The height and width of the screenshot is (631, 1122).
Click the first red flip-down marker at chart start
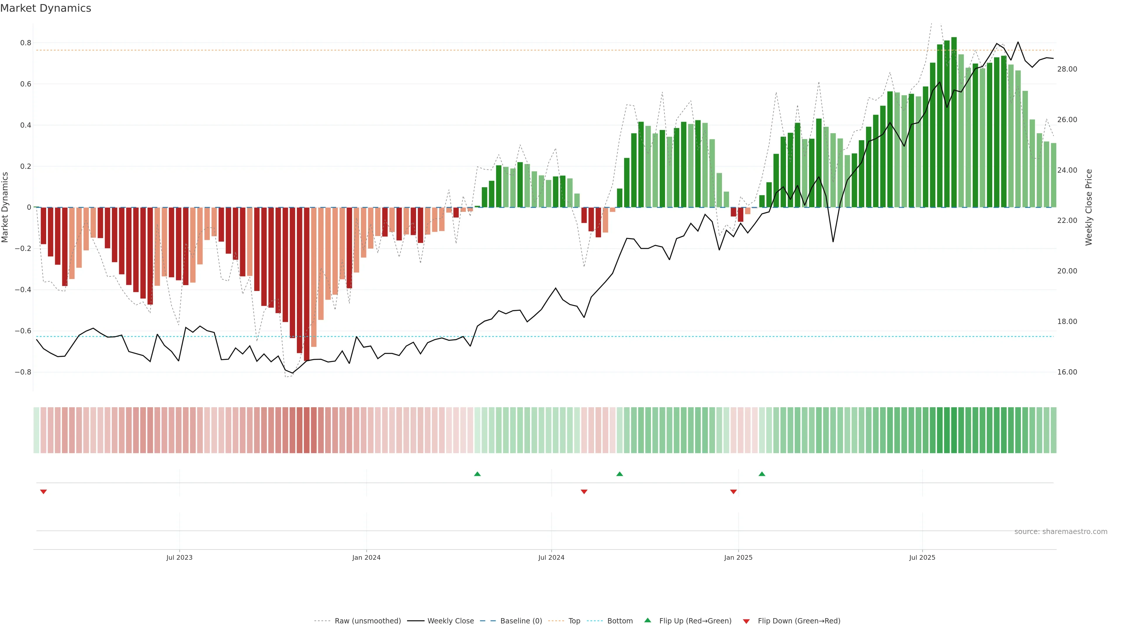click(44, 492)
